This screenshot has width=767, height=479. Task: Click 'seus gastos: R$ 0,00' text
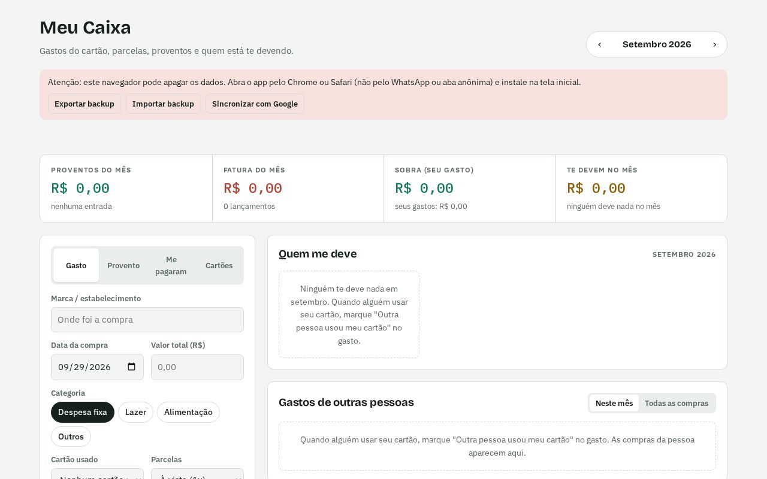point(431,206)
